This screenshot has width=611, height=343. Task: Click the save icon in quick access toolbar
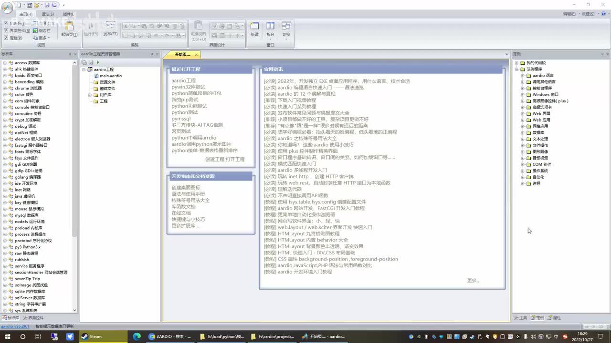coord(47,5)
